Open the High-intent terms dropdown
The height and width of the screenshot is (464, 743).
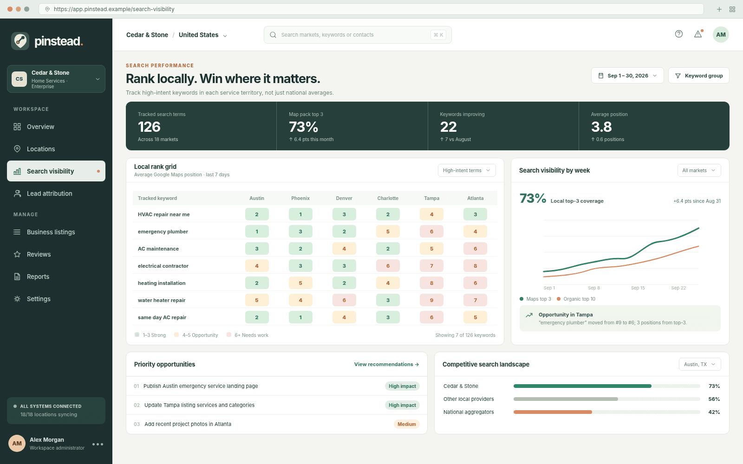[x=467, y=170]
